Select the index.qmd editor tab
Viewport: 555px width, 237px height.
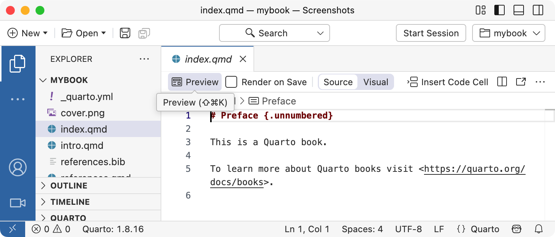208,59
